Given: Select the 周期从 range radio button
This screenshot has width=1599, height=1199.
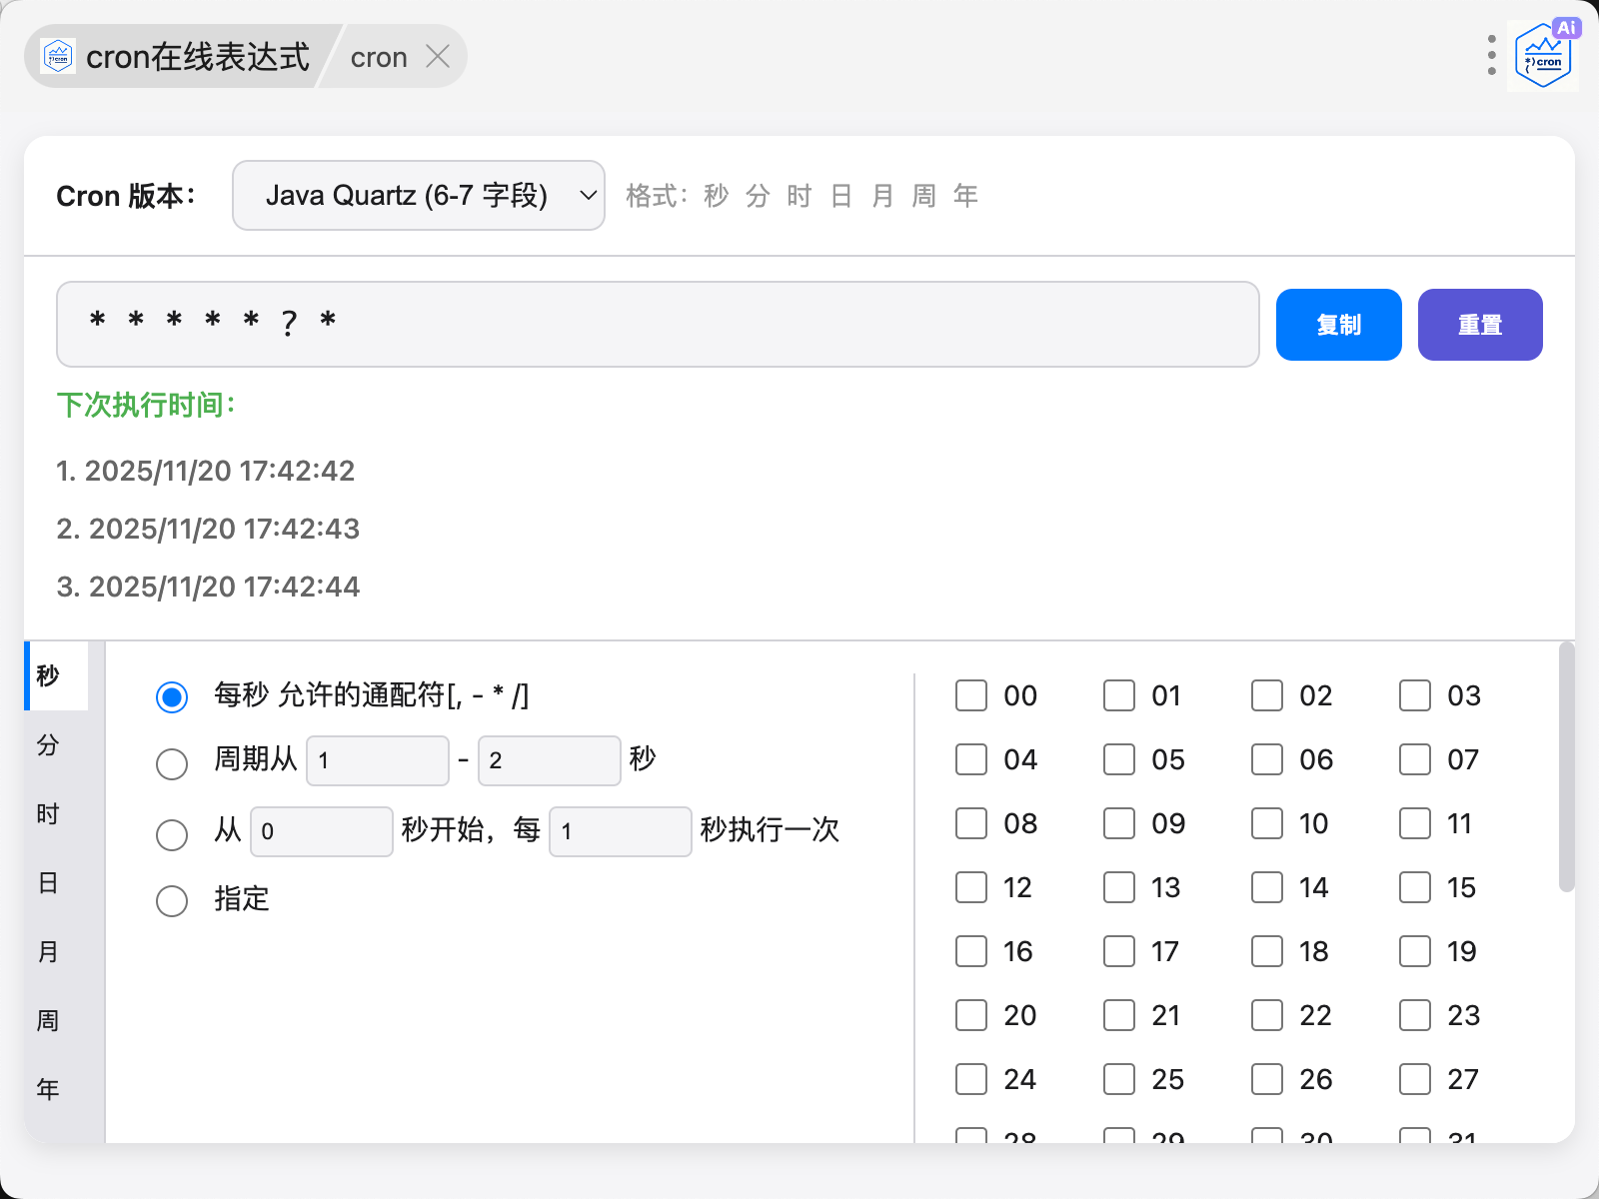Looking at the screenshot, I should tap(172, 763).
